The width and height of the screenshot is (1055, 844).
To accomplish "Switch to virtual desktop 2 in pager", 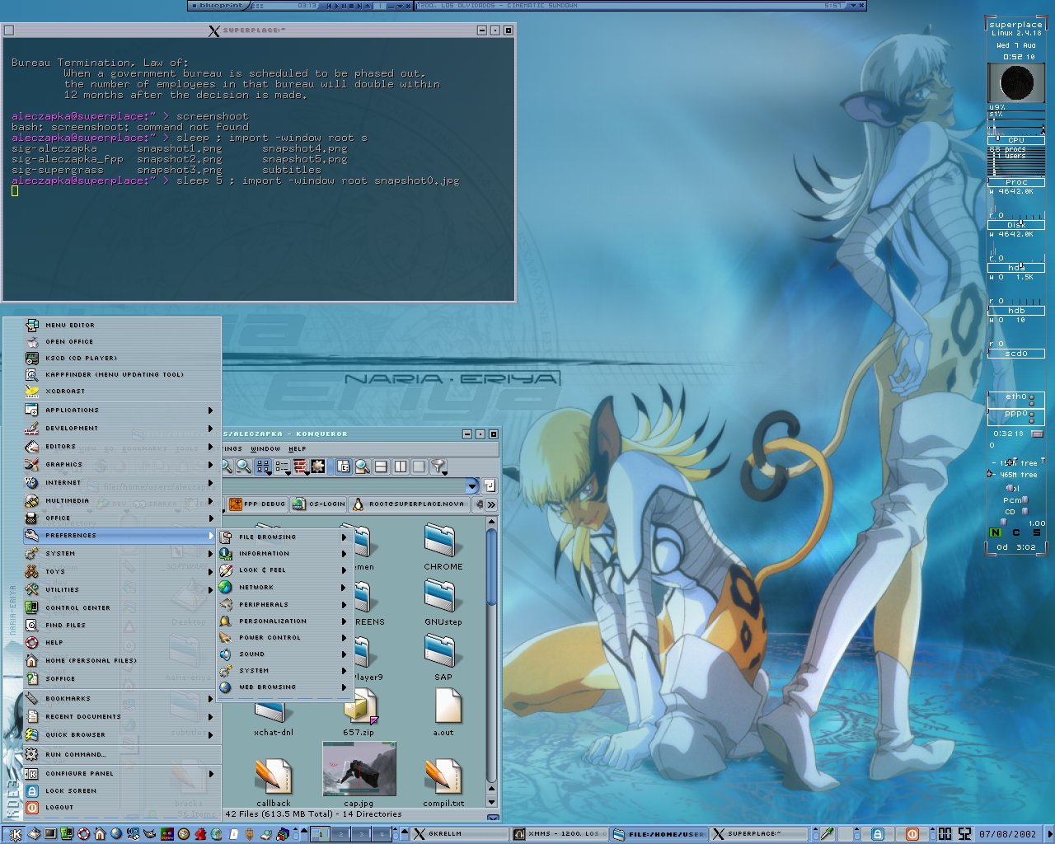I will [341, 834].
